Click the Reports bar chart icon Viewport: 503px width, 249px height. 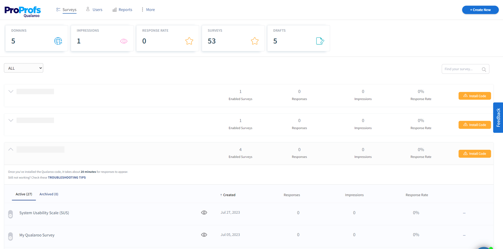click(x=114, y=10)
